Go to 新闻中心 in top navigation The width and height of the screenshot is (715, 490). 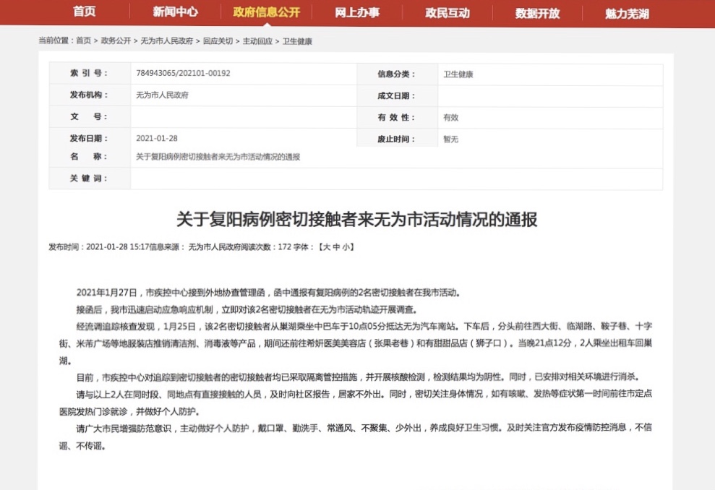(175, 12)
